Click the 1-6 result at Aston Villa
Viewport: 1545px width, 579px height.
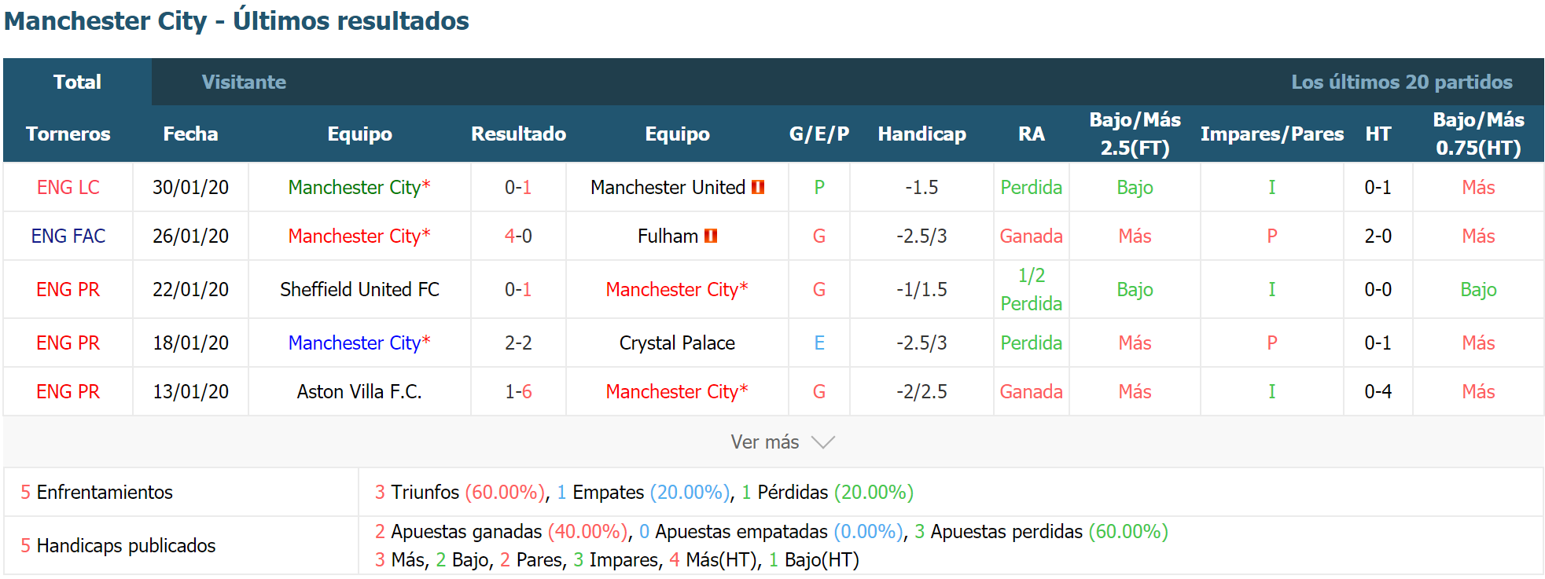point(518,392)
